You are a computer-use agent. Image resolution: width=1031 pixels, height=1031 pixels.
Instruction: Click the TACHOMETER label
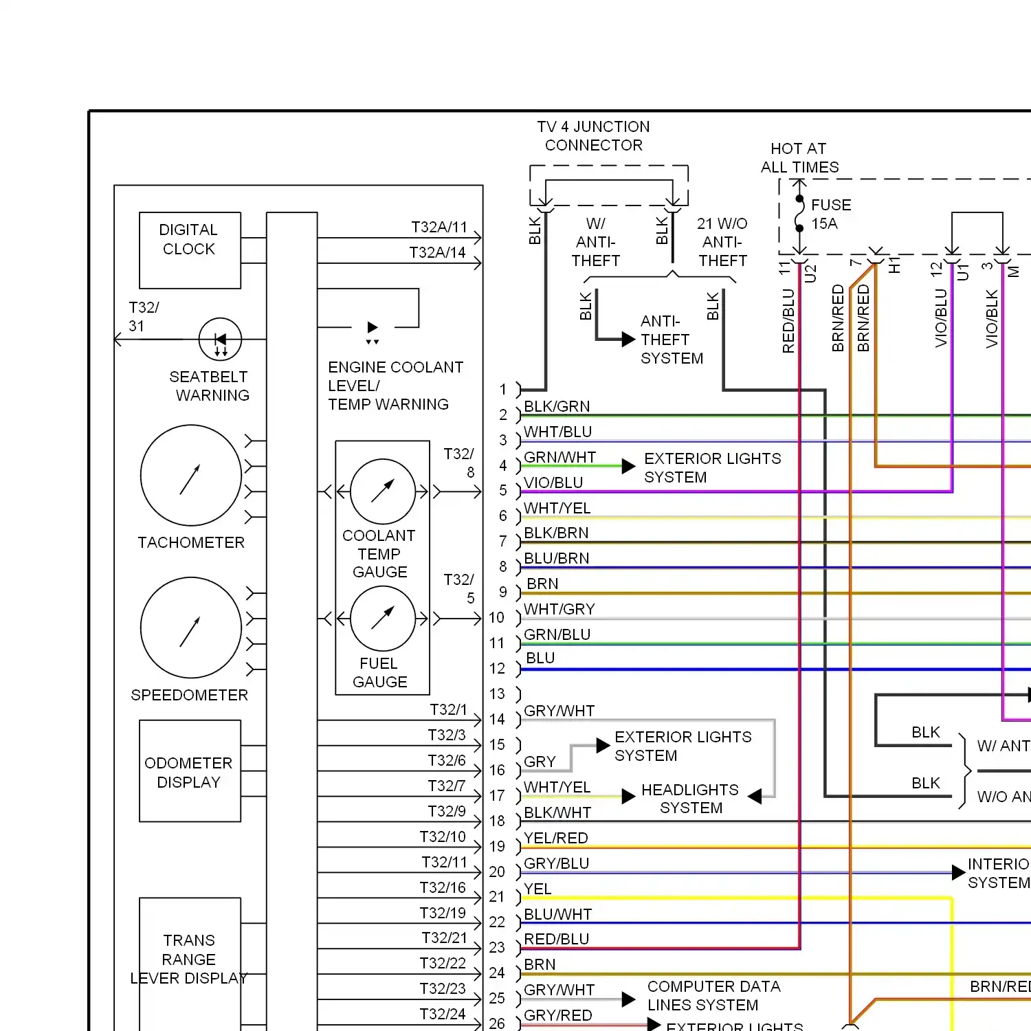(x=191, y=543)
